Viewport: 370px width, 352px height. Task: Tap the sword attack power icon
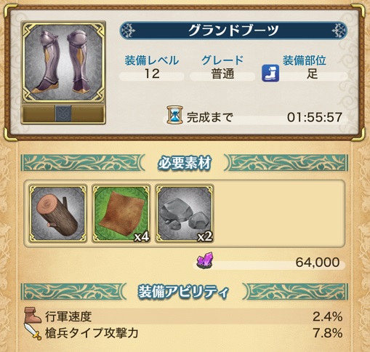coord(33,332)
